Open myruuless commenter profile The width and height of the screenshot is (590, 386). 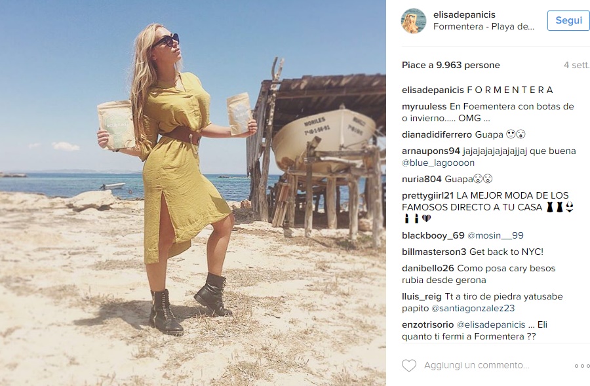pyautogui.click(x=424, y=106)
